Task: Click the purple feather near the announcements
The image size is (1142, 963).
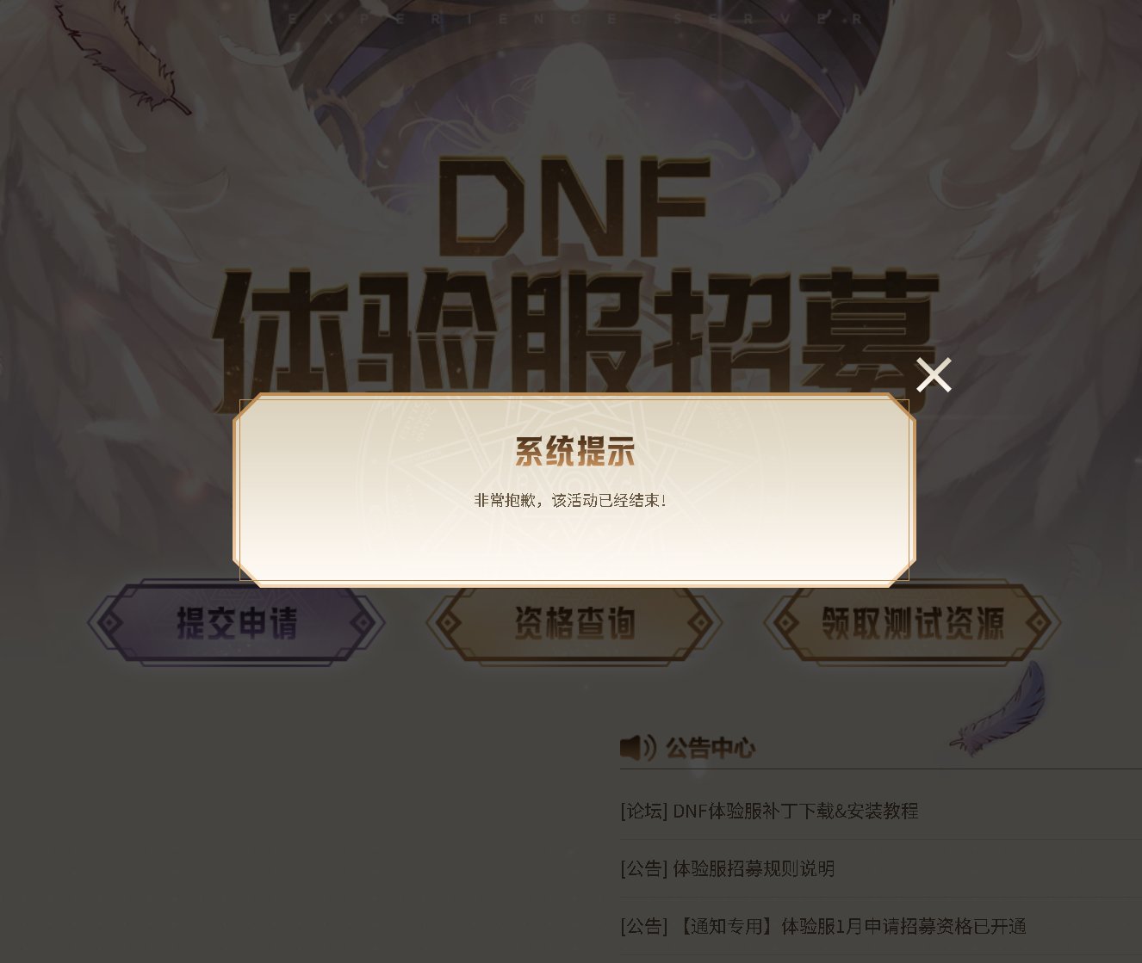Action: (x=1001, y=709)
